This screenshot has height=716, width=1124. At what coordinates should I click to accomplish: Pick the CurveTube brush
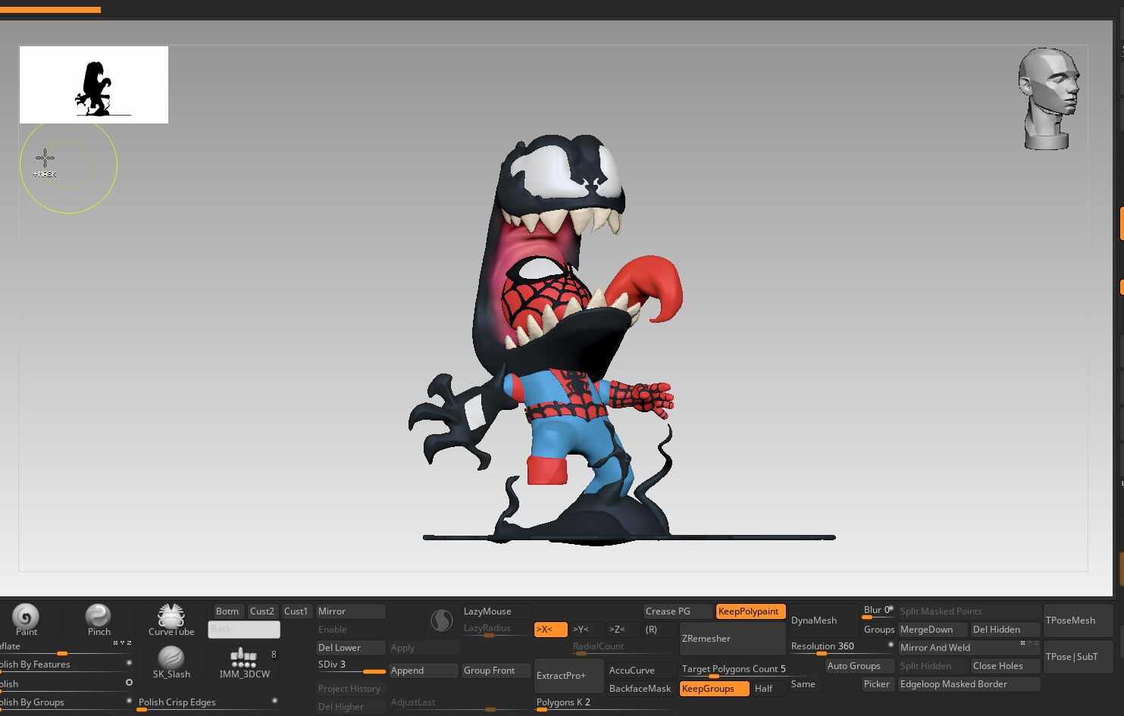click(x=171, y=617)
